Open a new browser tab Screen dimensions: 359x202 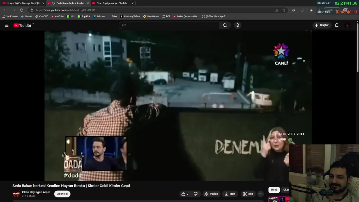coord(139,3)
